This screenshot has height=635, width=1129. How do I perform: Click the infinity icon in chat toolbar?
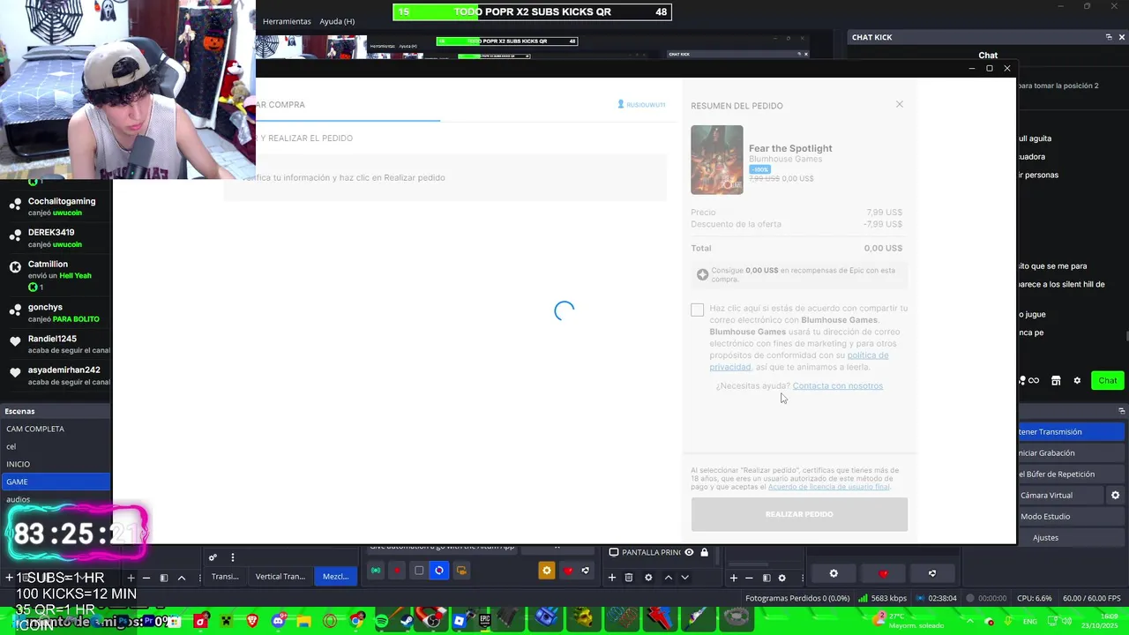point(1033,380)
